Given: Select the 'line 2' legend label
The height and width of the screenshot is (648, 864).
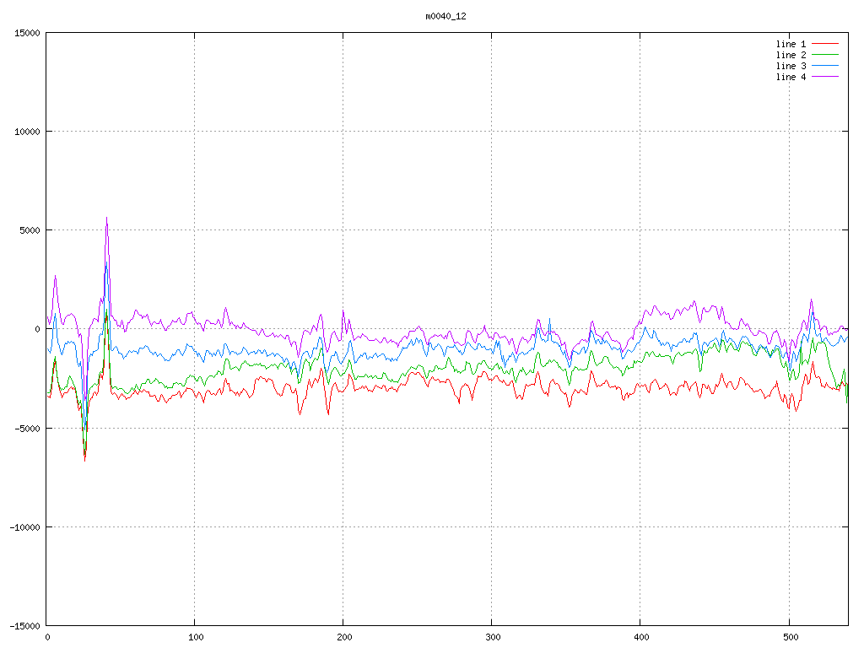Looking at the screenshot, I should [791, 55].
